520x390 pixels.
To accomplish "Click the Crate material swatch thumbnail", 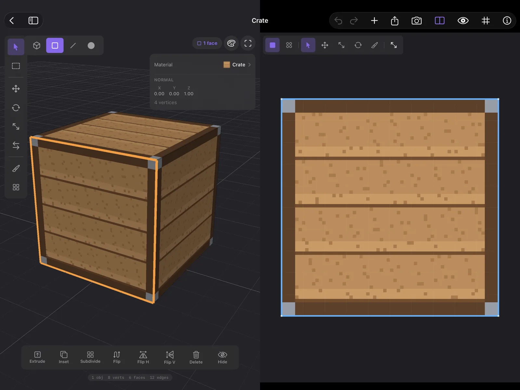I will pyautogui.click(x=227, y=65).
